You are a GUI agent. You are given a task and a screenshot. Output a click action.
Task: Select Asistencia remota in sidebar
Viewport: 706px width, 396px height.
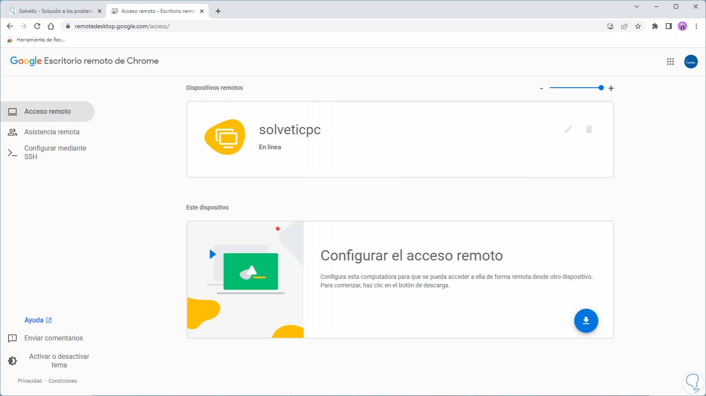click(x=51, y=132)
